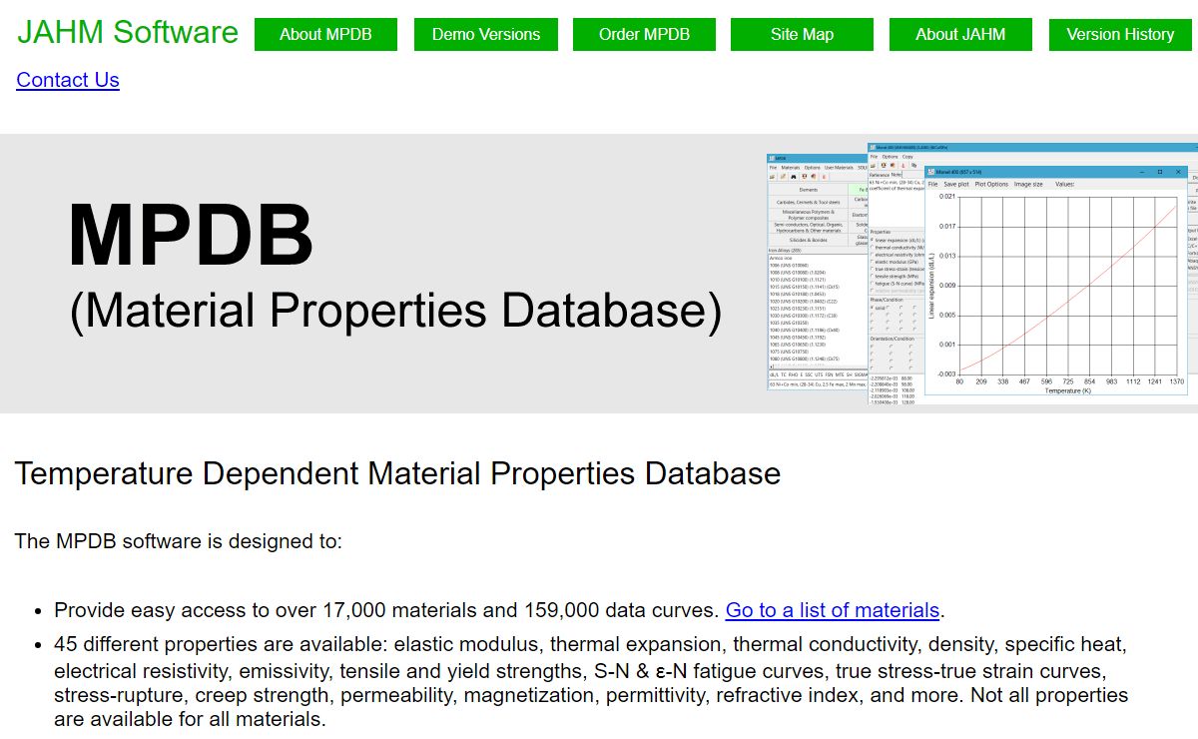Viewport: 1198px width, 739px height.
Task: Open the 'Go to a list of materials' link
Action: tap(833, 610)
